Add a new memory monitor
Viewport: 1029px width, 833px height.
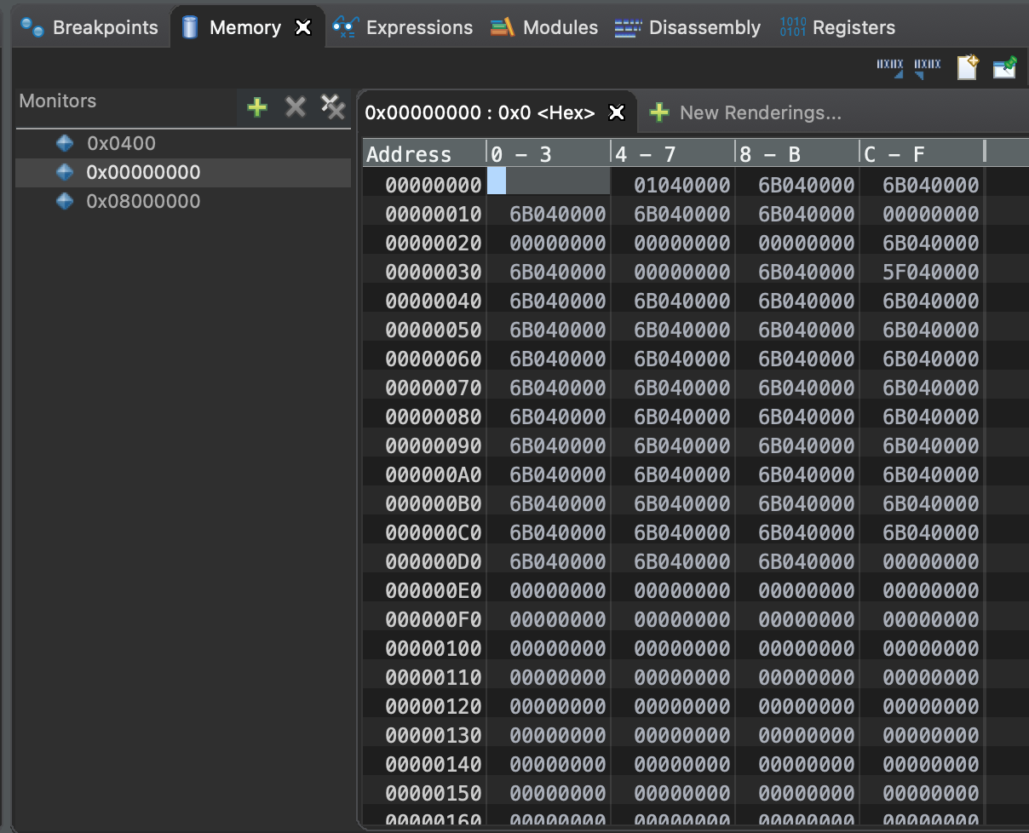(256, 106)
